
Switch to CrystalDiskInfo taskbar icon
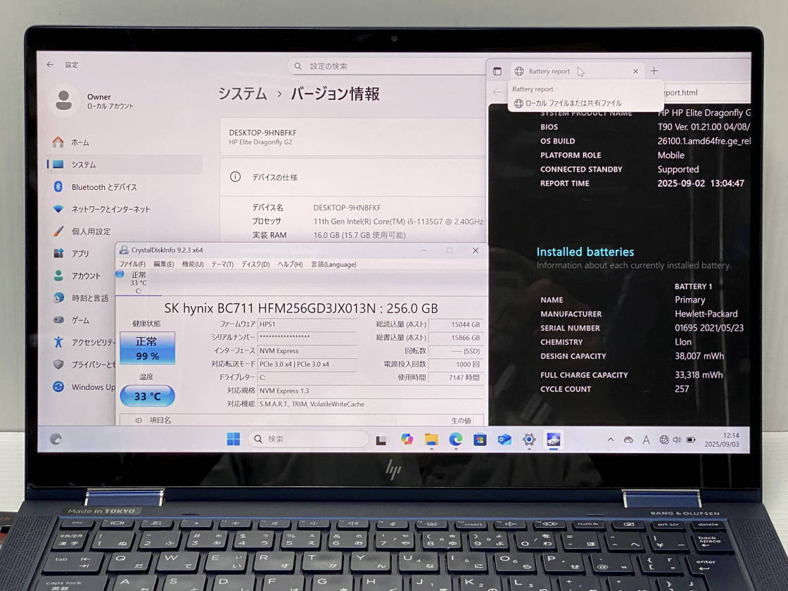tap(553, 440)
